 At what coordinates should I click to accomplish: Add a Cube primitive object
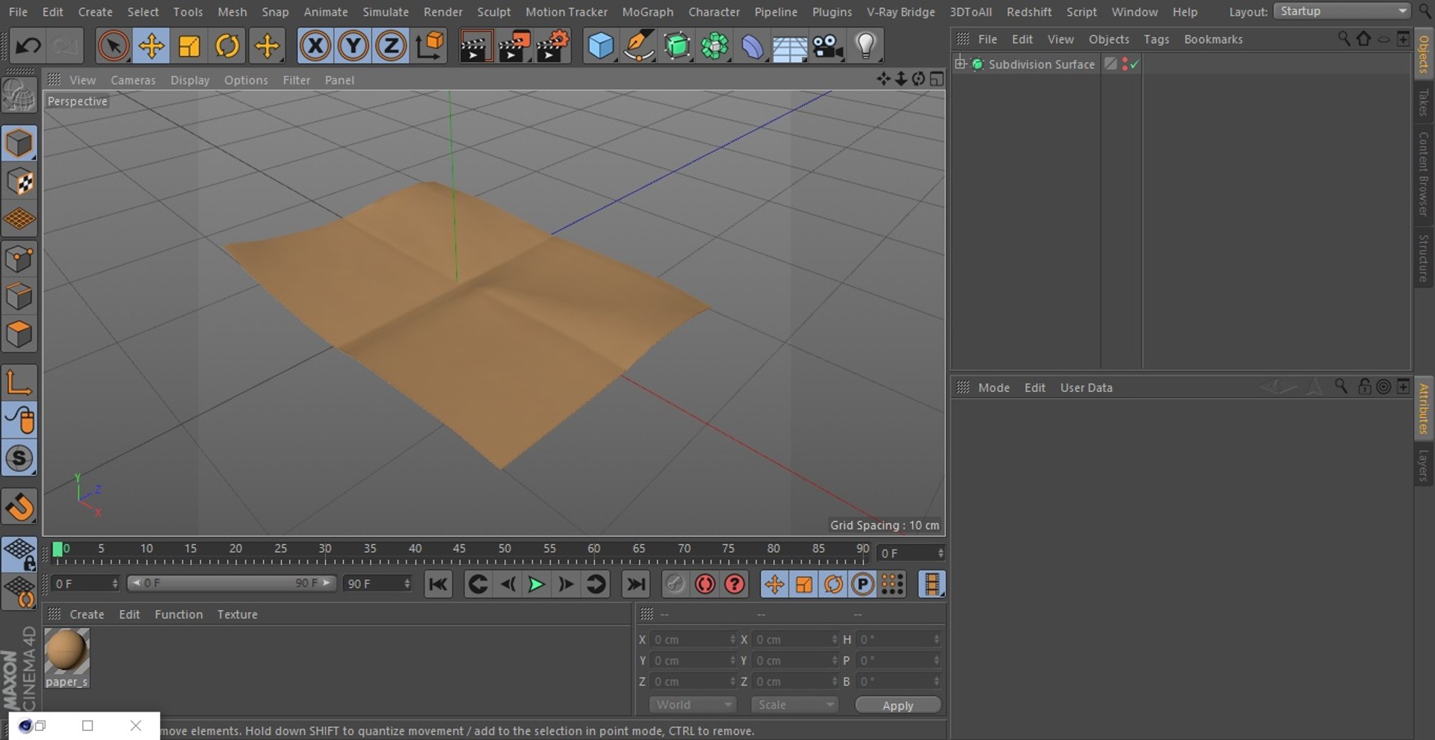pos(600,46)
